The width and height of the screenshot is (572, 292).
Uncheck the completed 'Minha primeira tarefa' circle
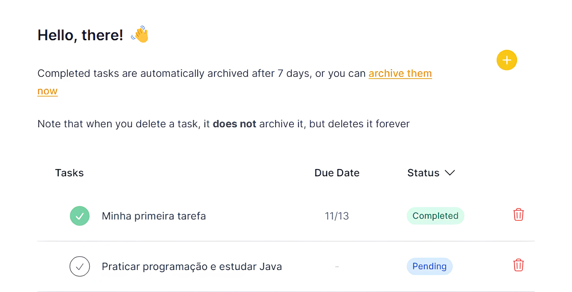coord(80,216)
